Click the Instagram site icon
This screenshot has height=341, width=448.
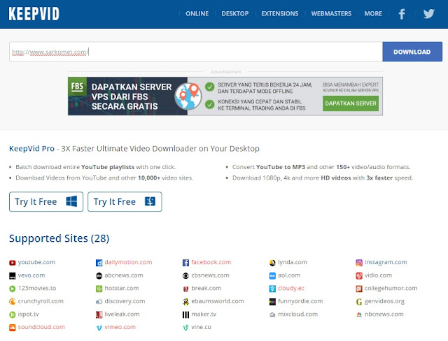coord(359,263)
